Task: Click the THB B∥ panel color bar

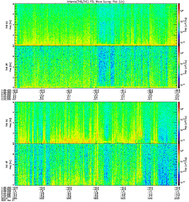Action: tap(179, 67)
